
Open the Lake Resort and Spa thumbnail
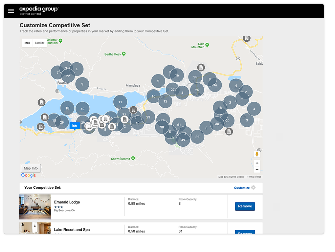pyautogui.click(x=35, y=228)
